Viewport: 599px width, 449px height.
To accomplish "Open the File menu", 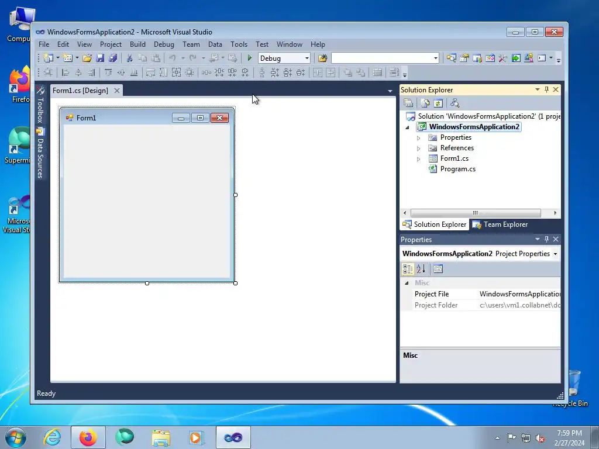I will [x=44, y=44].
